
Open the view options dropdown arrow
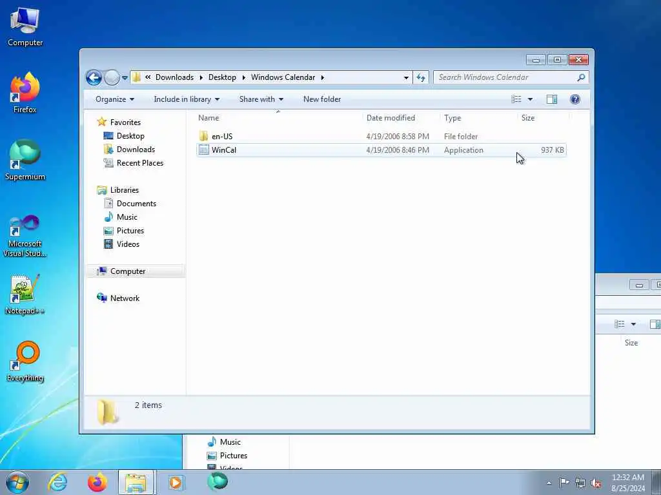pyautogui.click(x=531, y=99)
